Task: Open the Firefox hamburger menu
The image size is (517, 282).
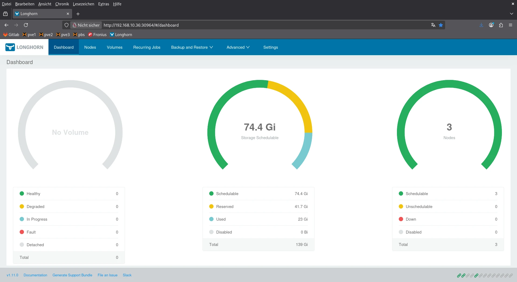Action: 511,25
